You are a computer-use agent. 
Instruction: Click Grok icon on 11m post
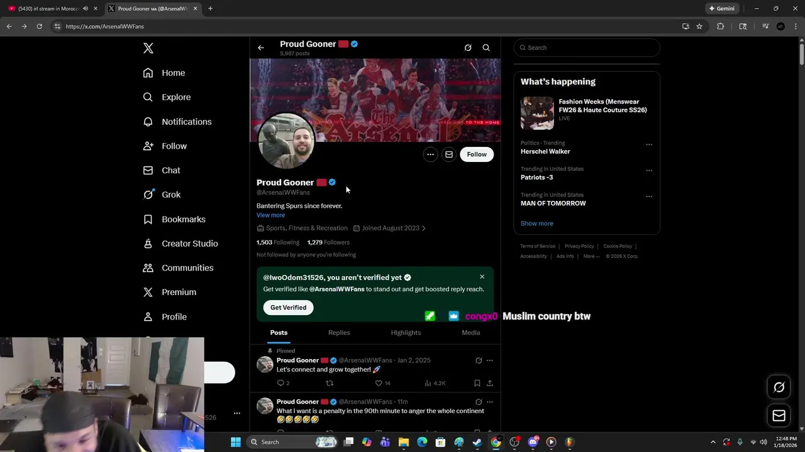coord(479,402)
